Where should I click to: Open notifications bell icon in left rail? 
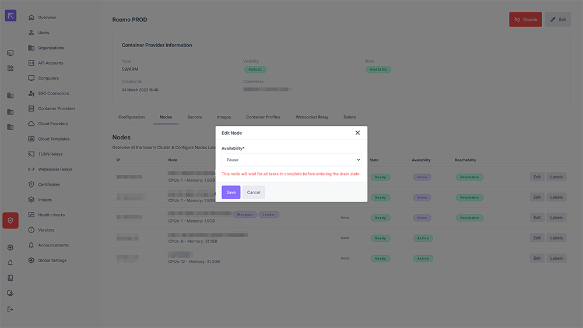(x=10, y=263)
